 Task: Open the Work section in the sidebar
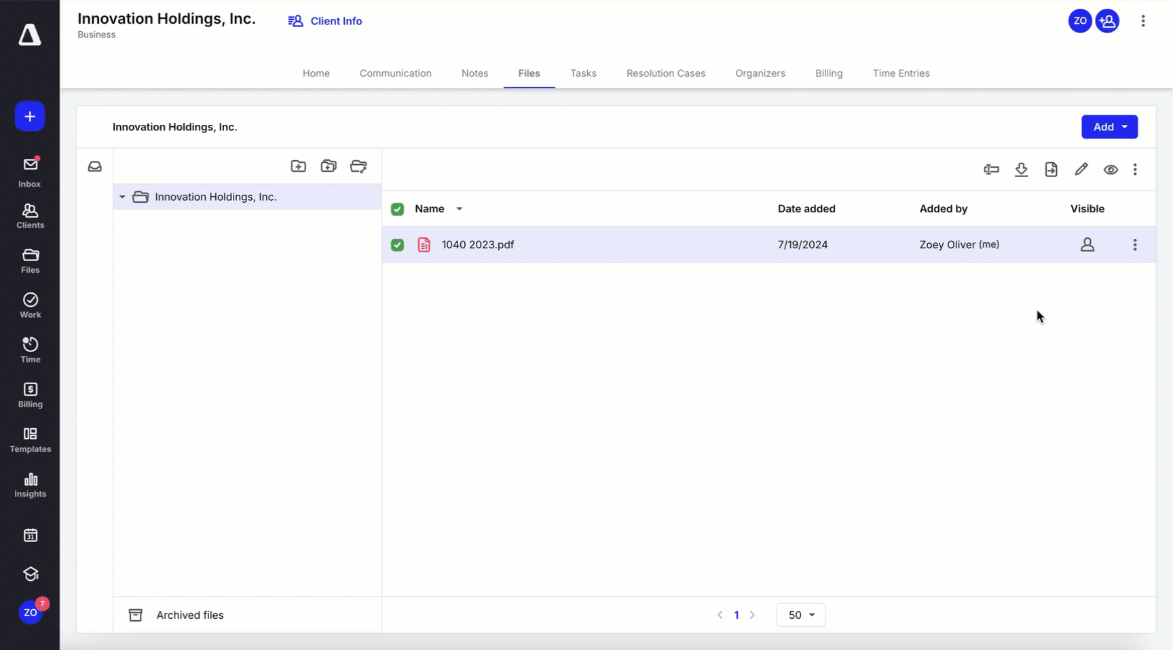pos(30,305)
